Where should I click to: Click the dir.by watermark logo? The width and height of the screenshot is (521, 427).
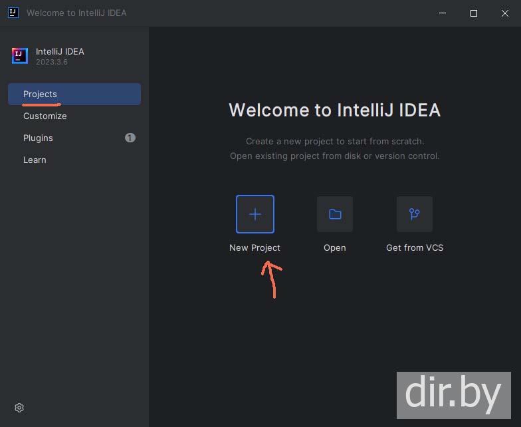pyautogui.click(x=454, y=395)
